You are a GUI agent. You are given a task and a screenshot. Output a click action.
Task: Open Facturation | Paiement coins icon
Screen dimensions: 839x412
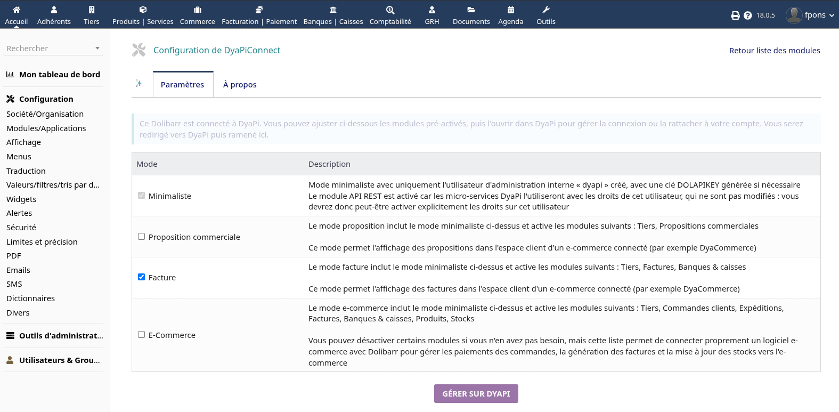(259, 10)
